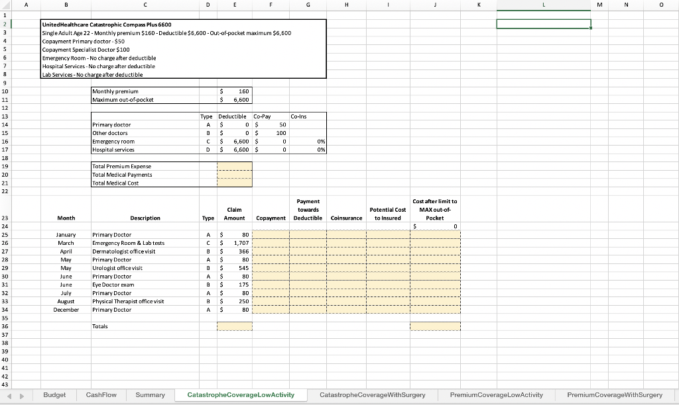The width and height of the screenshot is (679, 405).
Task: Click the 'Maximum out-of-pocket' label cell
Action: (145, 99)
